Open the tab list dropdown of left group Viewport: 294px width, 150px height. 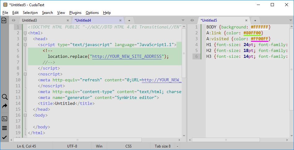tap(183, 20)
